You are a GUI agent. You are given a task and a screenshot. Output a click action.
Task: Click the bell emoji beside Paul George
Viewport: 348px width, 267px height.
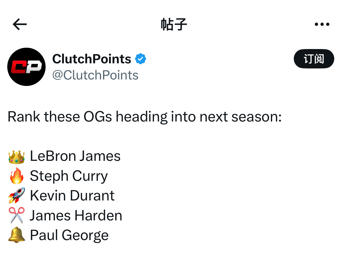click(16, 235)
